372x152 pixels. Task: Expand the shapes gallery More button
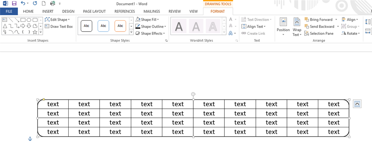click(40, 32)
